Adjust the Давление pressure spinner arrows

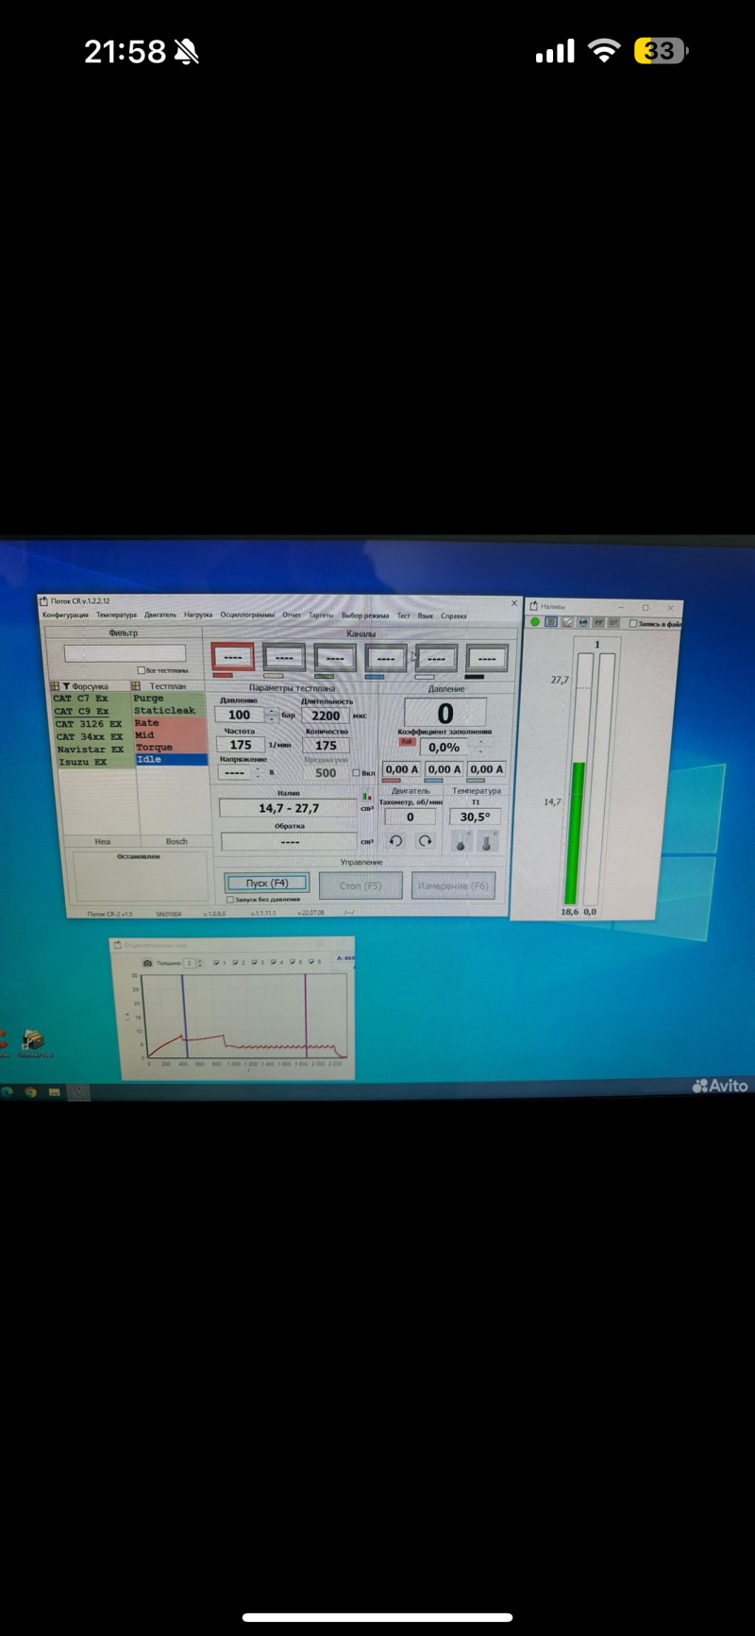pos(272,716)
